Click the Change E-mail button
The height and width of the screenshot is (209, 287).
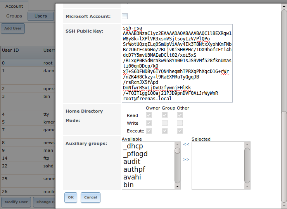[44, 202]
